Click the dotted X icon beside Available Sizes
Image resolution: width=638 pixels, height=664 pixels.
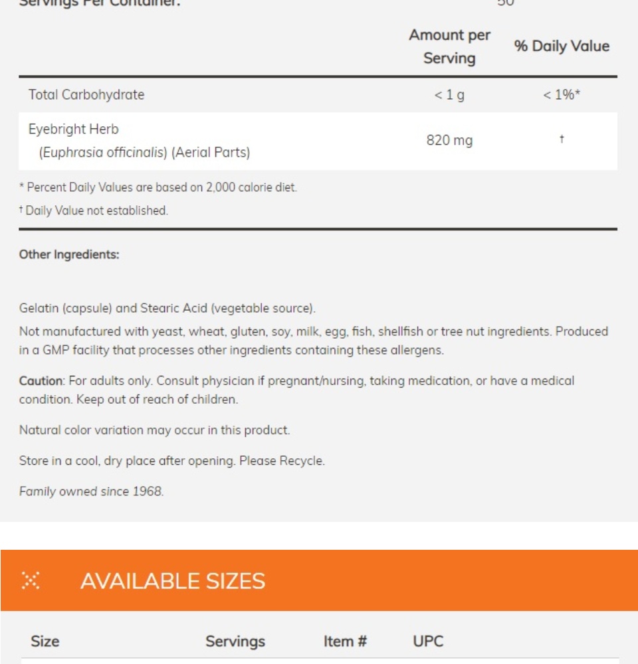point(31,580)
